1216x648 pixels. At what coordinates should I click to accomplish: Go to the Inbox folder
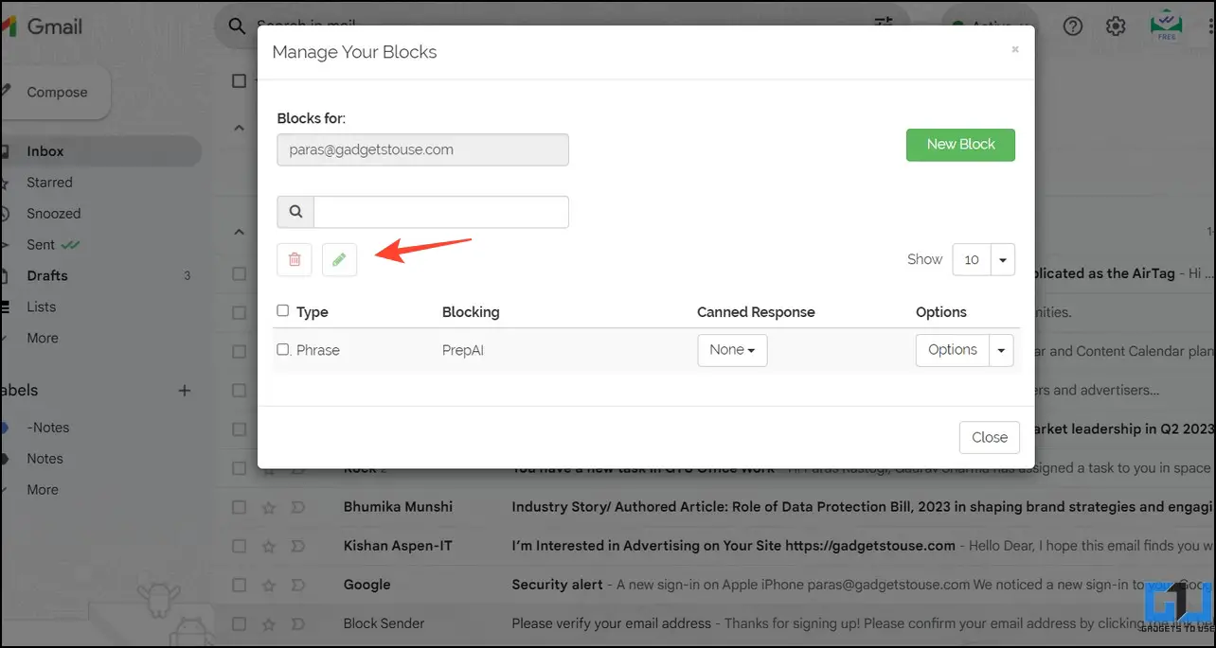click(45, 151)
